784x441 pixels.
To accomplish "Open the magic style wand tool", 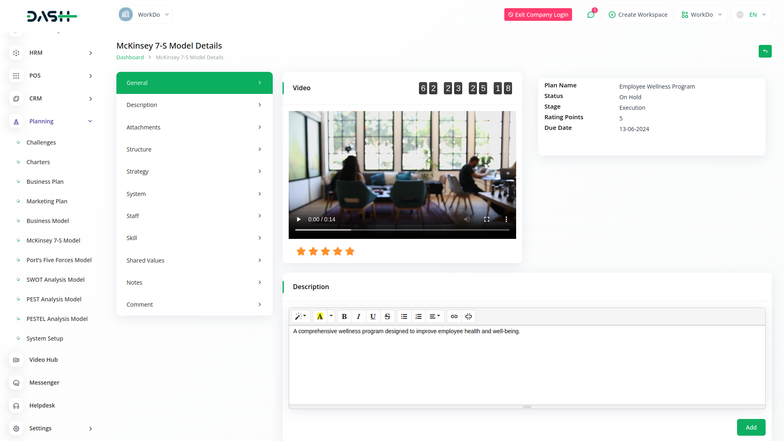I will pyautogui.click(x=301, y=316).
